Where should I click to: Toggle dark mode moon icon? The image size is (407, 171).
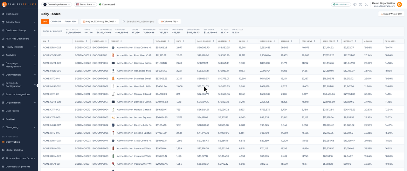tap(366, 4)
